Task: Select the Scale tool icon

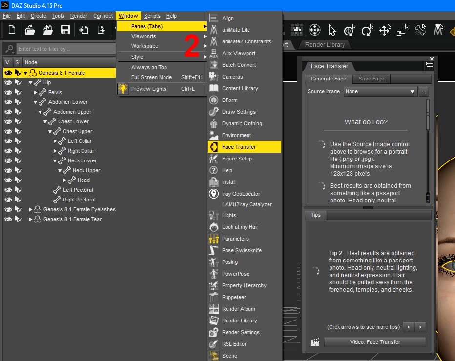Action: click(x=402, y=30)
